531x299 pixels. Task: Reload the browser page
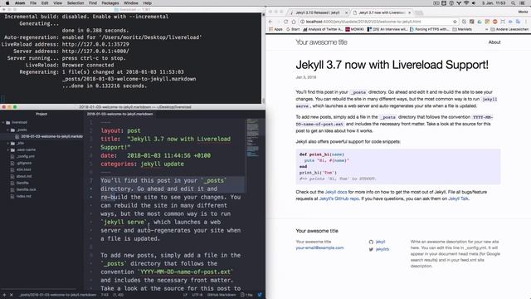pyautogui.click(x=285, y=22)
